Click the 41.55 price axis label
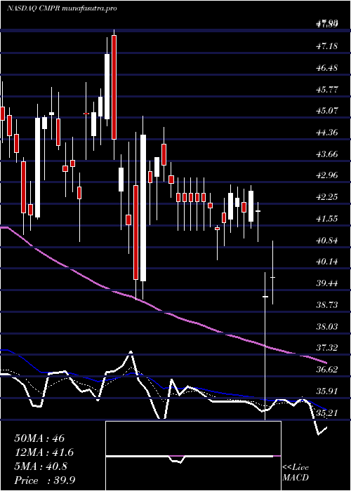 click(327, 218)
